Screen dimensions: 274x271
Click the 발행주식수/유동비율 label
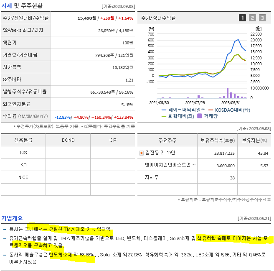point(25,92)
